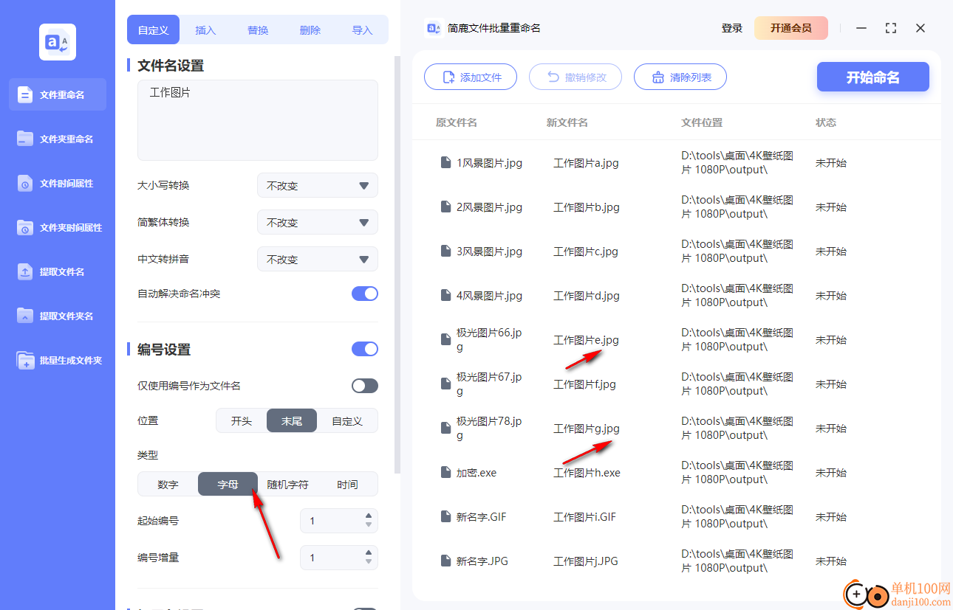
Task: Set numbering position to 开头
Action: 242,420
